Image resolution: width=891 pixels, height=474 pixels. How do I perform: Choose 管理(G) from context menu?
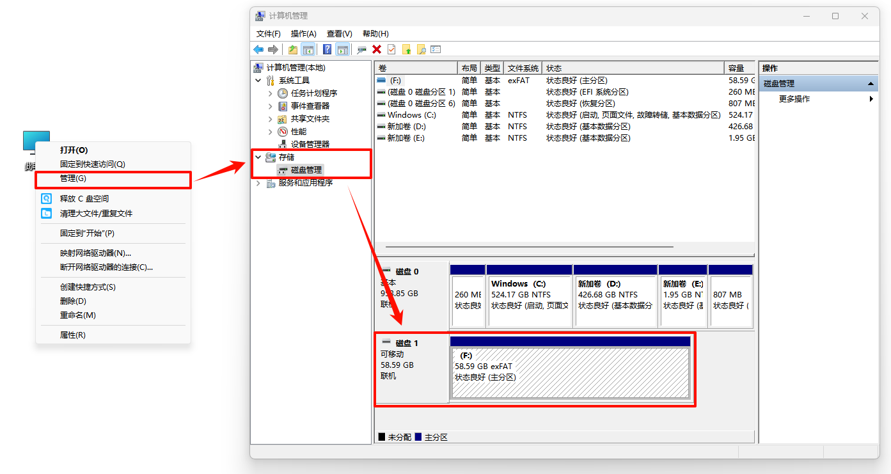point(73,178)
